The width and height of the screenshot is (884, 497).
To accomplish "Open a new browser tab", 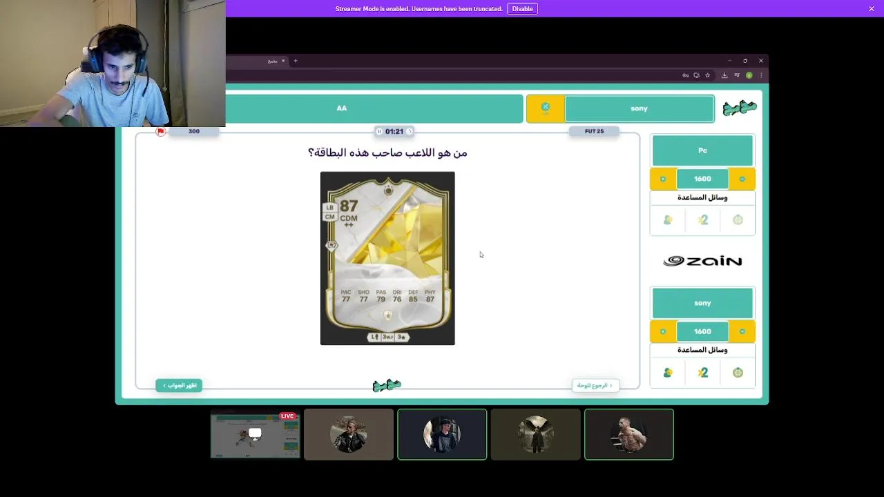I will (295, 61).
